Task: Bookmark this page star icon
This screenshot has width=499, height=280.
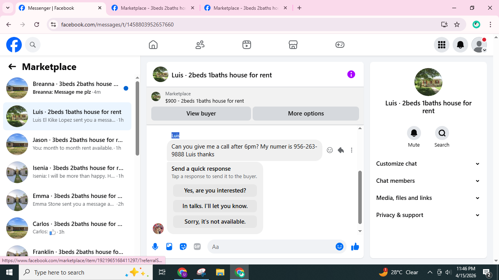Action: pyautogui.click(x=457, y=24)
